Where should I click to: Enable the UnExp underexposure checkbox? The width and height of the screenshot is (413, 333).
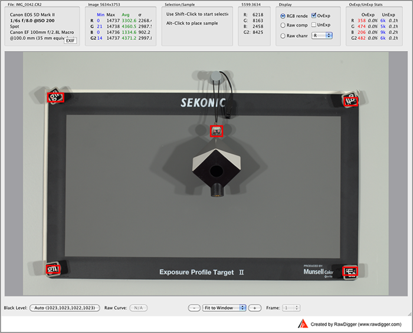tap(314, 25)
